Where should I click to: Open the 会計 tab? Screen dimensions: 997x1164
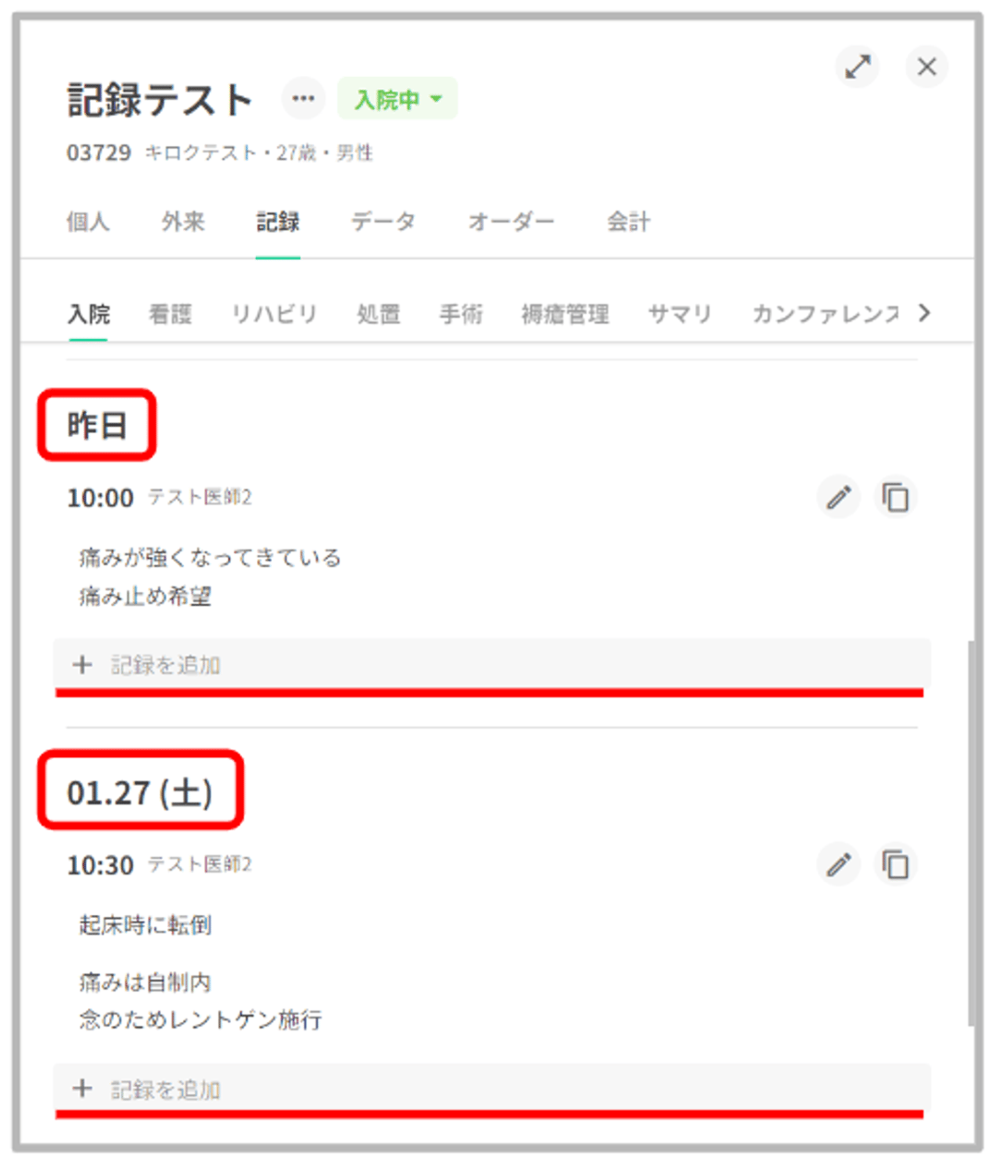[x=629, y=221]
